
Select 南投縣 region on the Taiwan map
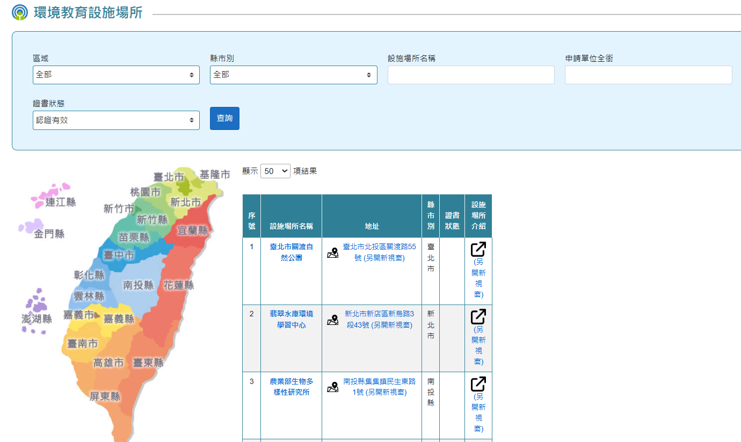[138, 285]
